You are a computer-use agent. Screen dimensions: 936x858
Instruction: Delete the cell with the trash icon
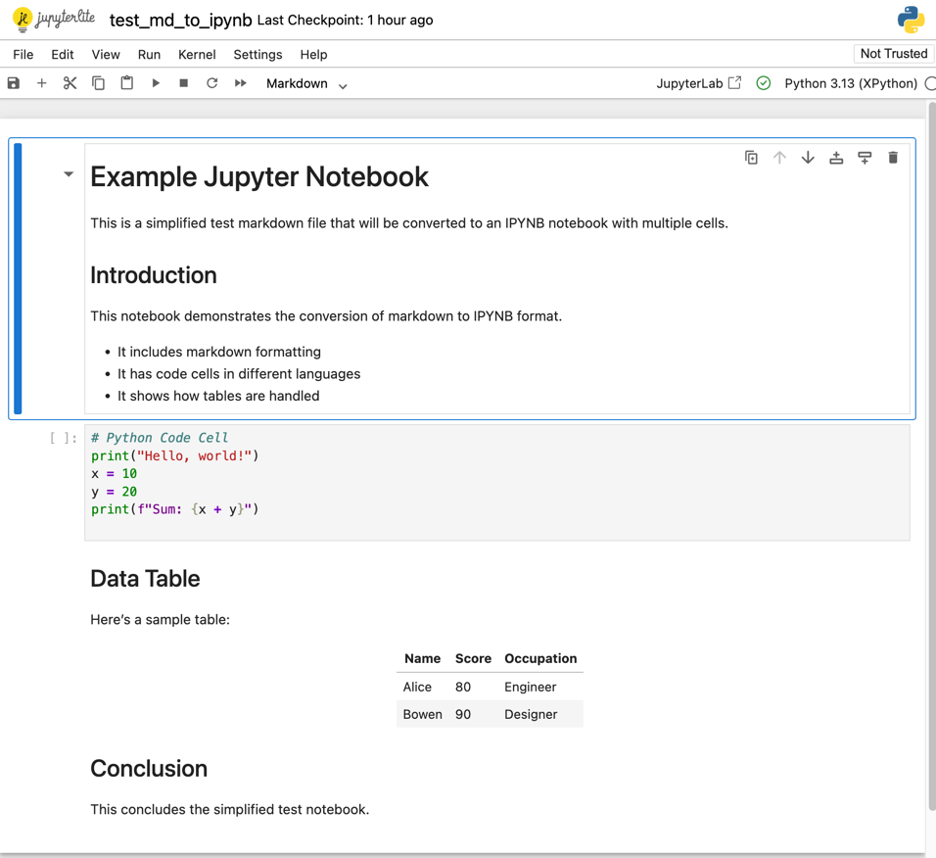893,158
